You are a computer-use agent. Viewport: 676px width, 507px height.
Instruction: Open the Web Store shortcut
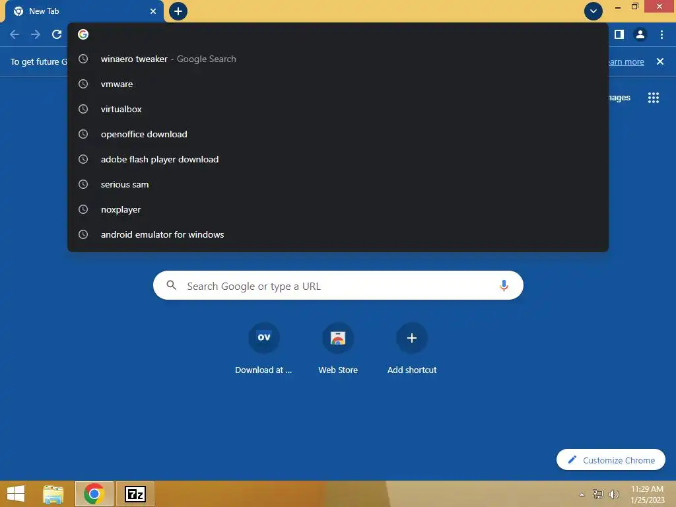coord(338,349)
